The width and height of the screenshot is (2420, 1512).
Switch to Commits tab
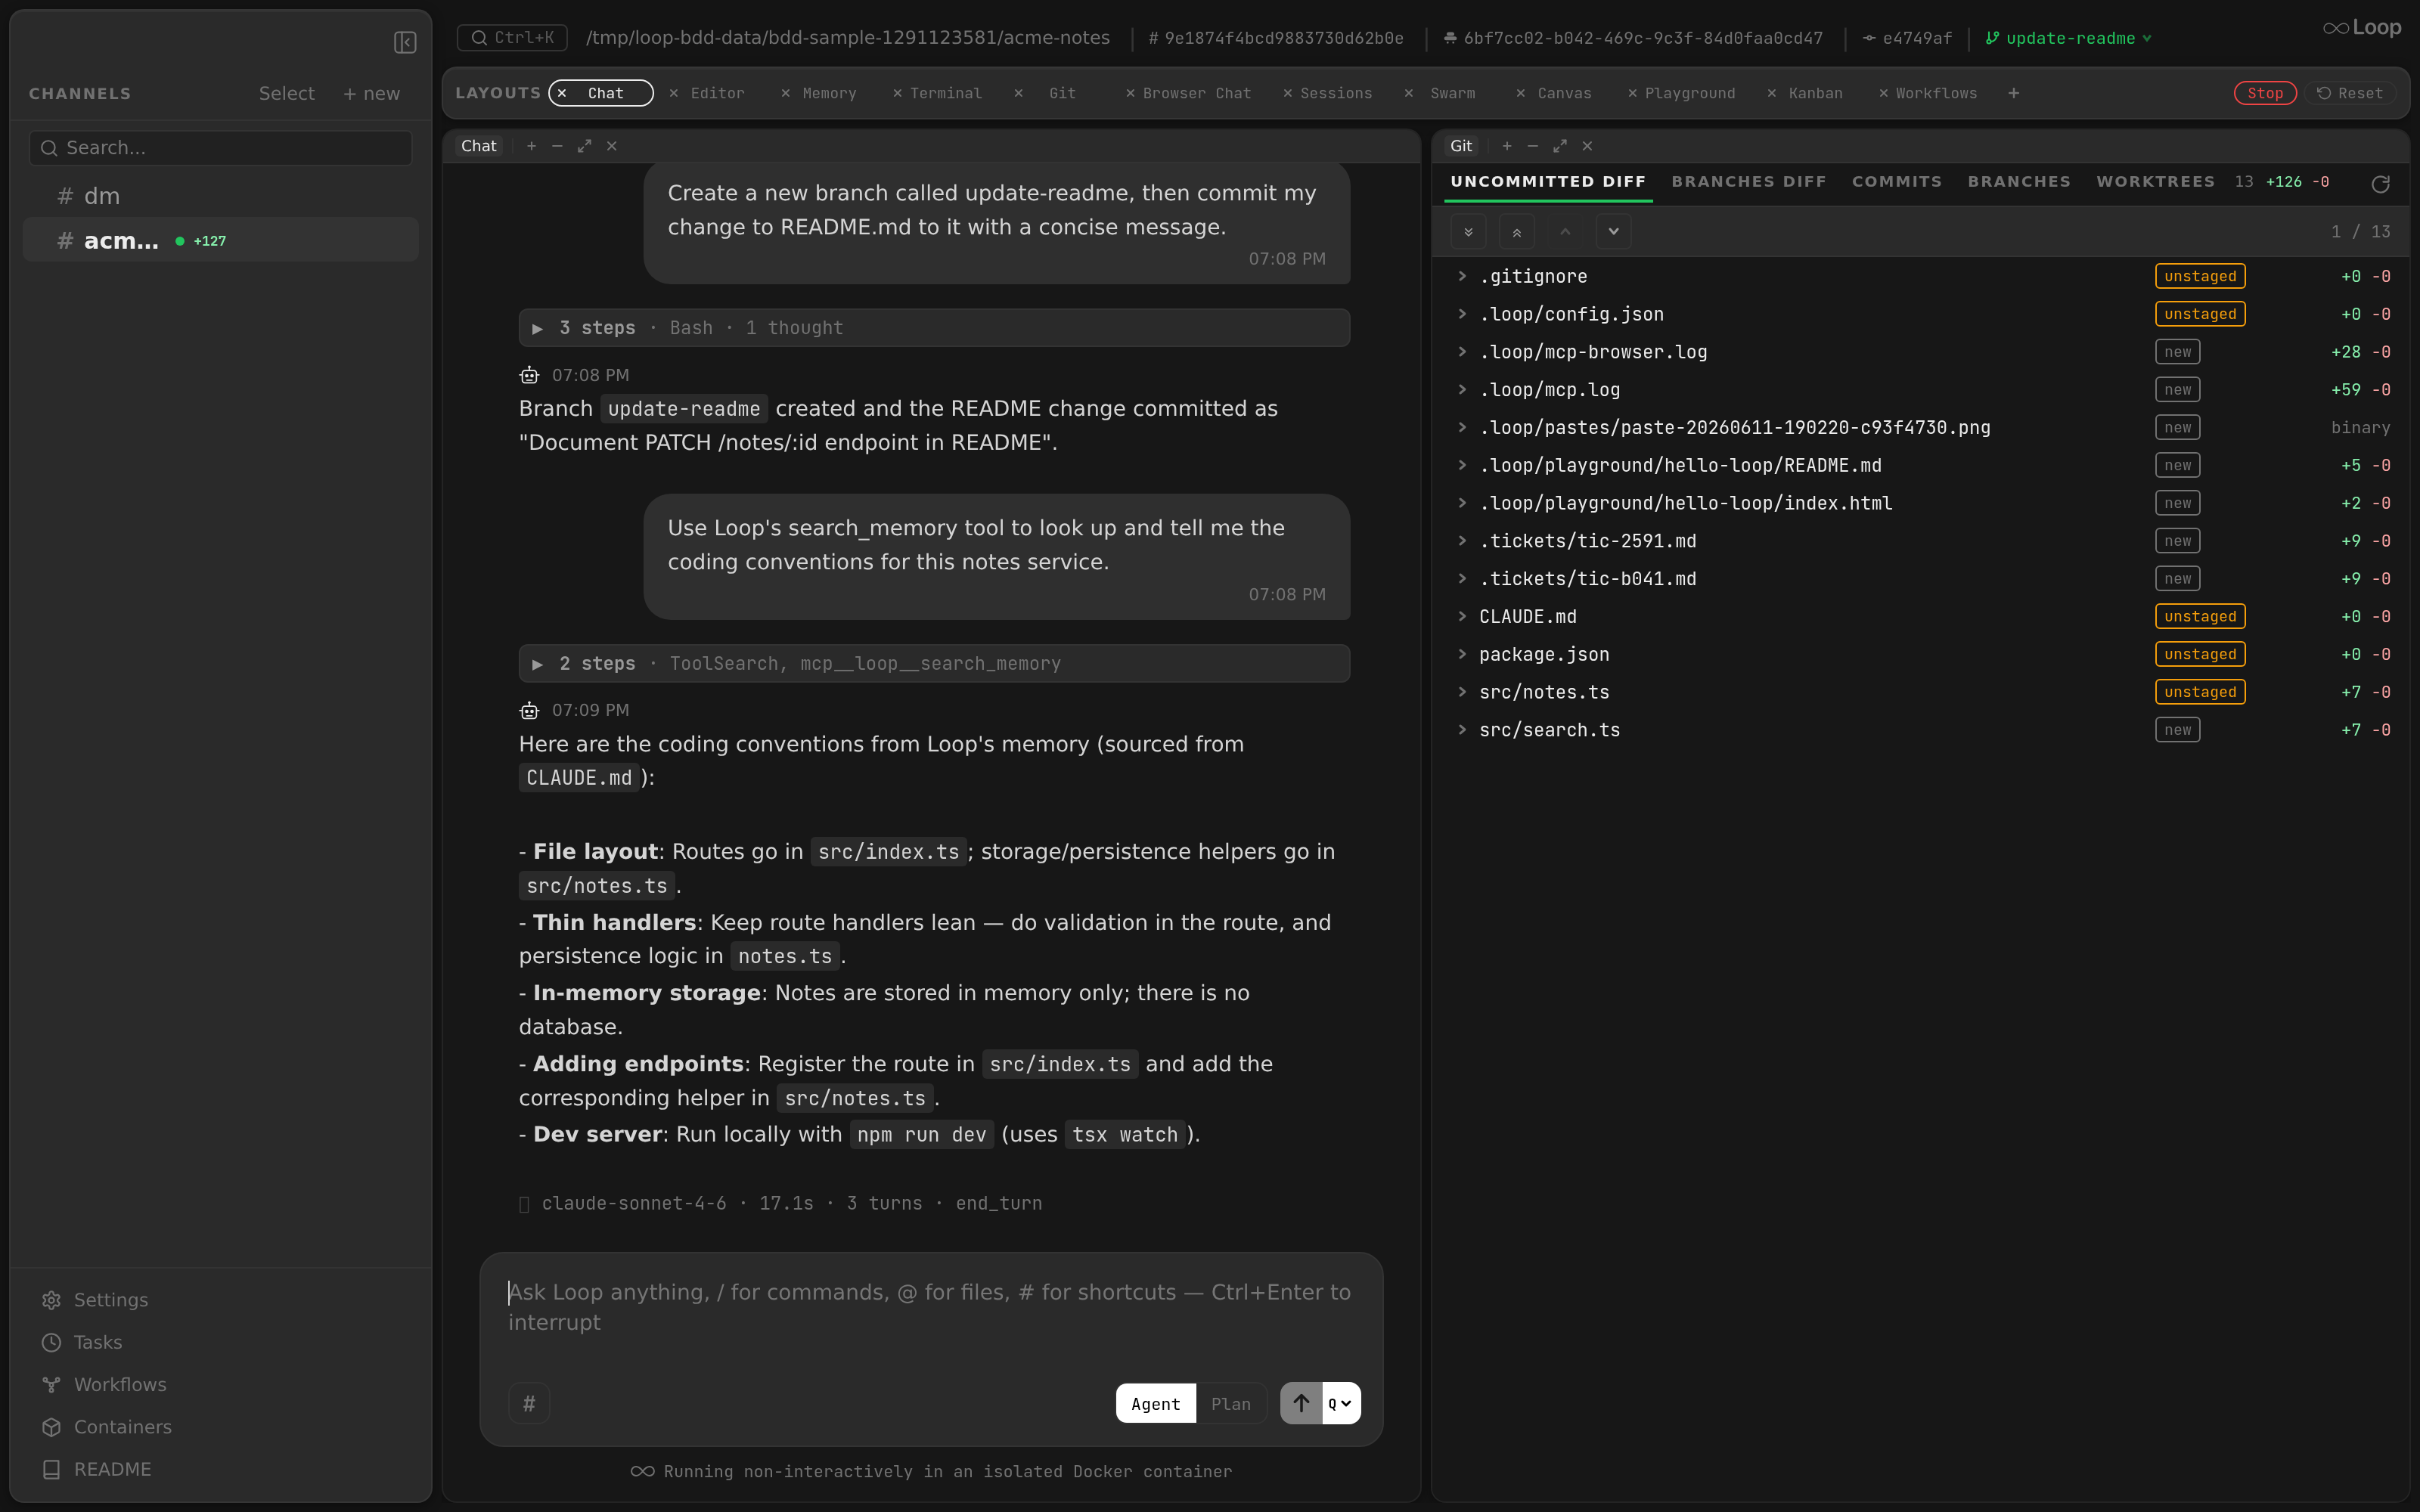point(1896,181)
